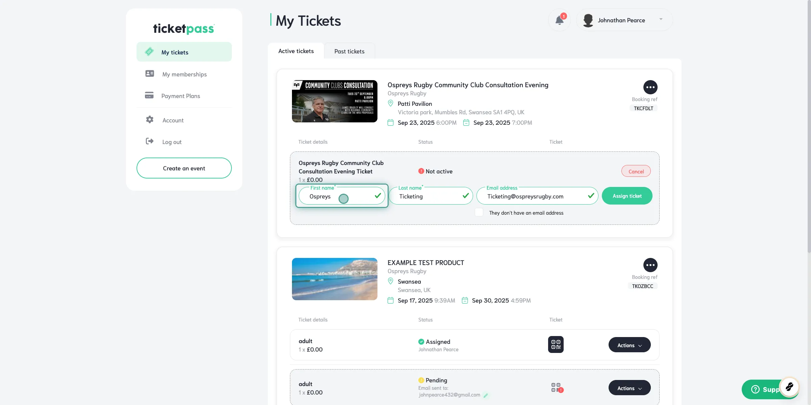
Task: Open more options for booking TKCFDLT
Action: pos(650,87)
